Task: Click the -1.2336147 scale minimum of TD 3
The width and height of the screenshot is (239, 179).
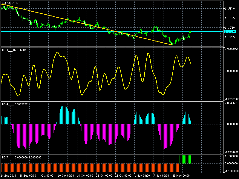Action: click(231, 99)
